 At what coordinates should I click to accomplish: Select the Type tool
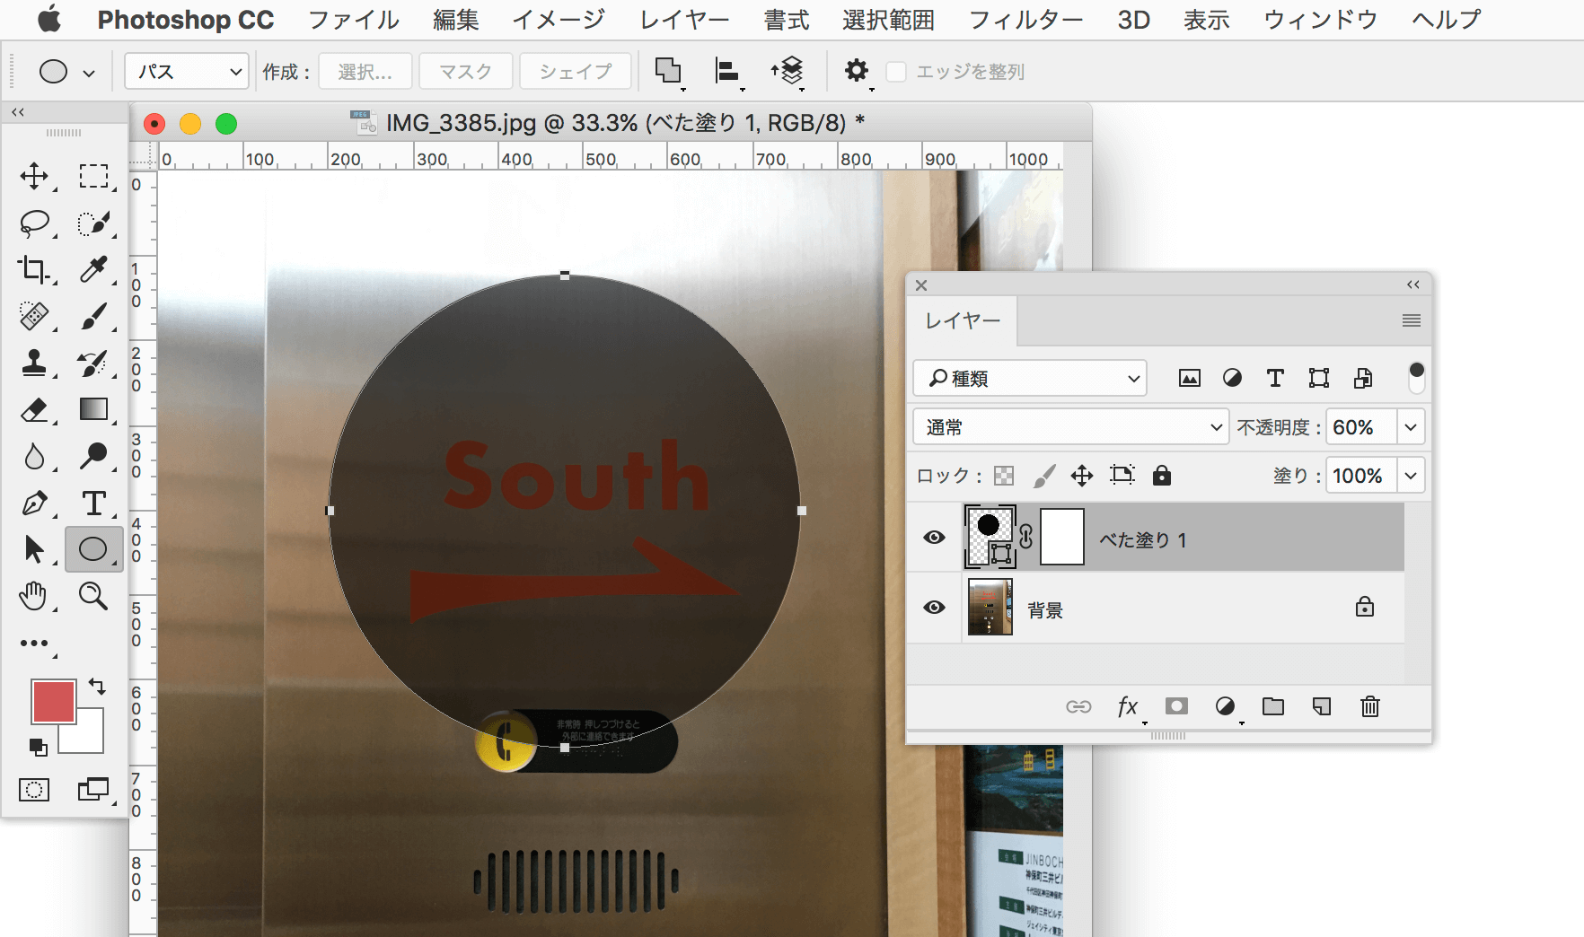pos(93,503)
